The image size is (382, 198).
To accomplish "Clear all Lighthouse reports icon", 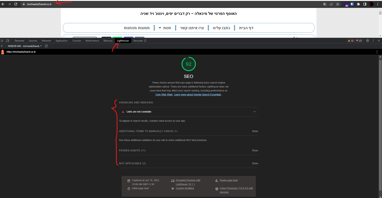I will coord(46,46).
